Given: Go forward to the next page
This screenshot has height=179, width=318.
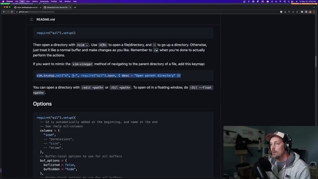Looking at the screenshot, I should coord(8,12).
